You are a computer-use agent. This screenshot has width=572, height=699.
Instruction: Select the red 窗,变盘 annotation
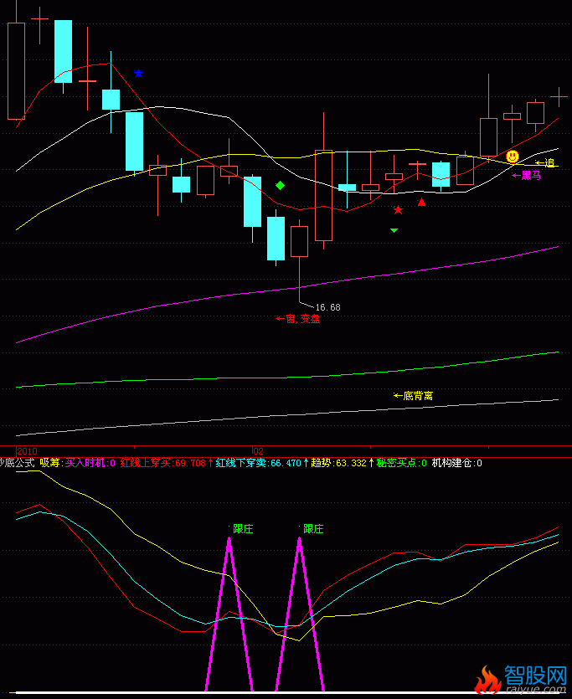(x=298, y=319)
